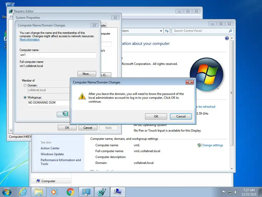Image resolution: width=262 pixels, height=197 pixels.
Task: Click the Control Panel scrollbar up arrow
Action: [232, 38]
